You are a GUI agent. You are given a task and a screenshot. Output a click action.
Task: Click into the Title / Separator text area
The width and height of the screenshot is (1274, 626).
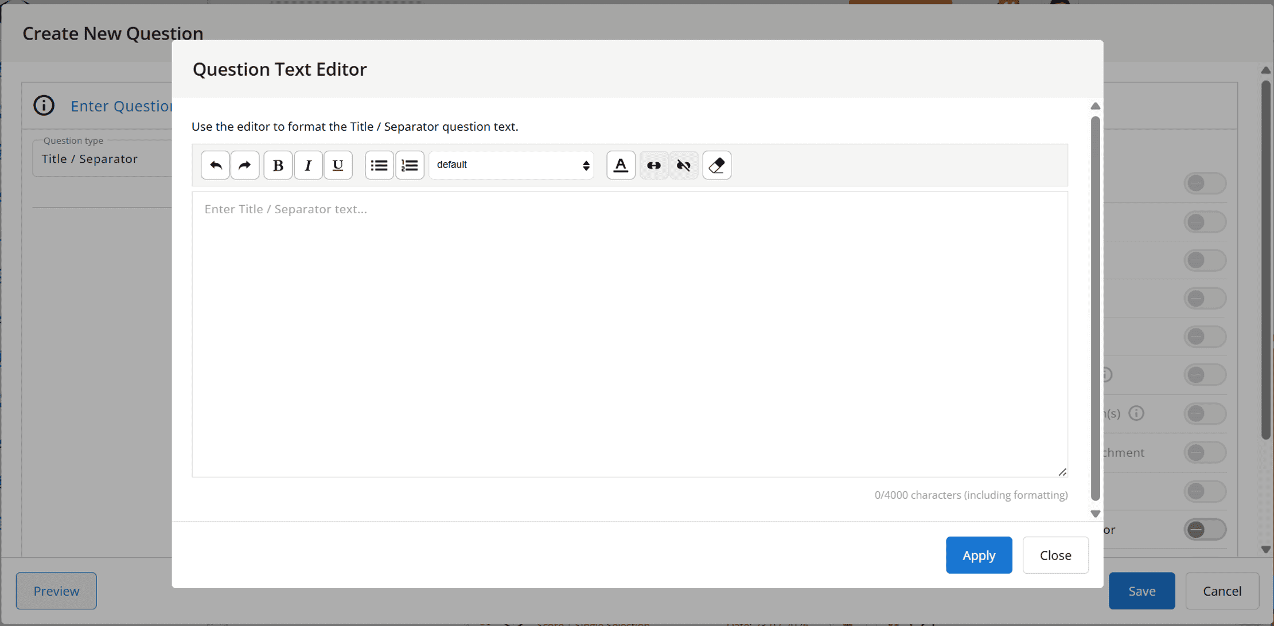(x=630, y=334)
